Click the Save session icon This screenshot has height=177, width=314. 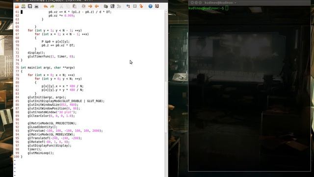point(112,6)
